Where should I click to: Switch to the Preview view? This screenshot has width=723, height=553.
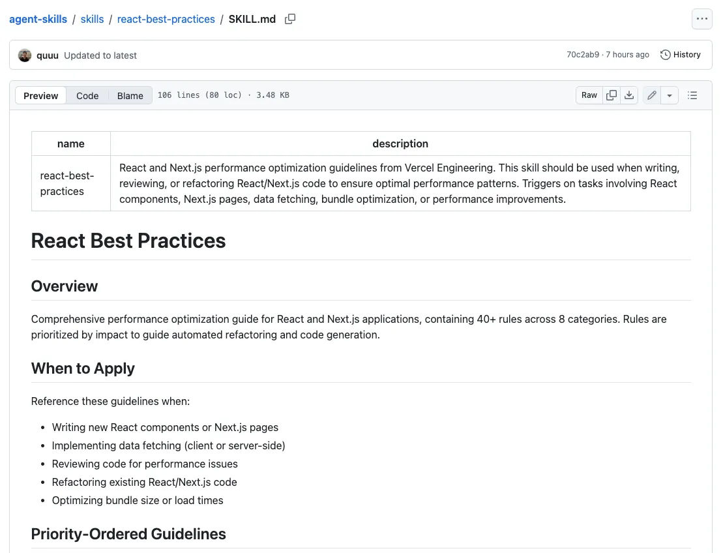41,96
